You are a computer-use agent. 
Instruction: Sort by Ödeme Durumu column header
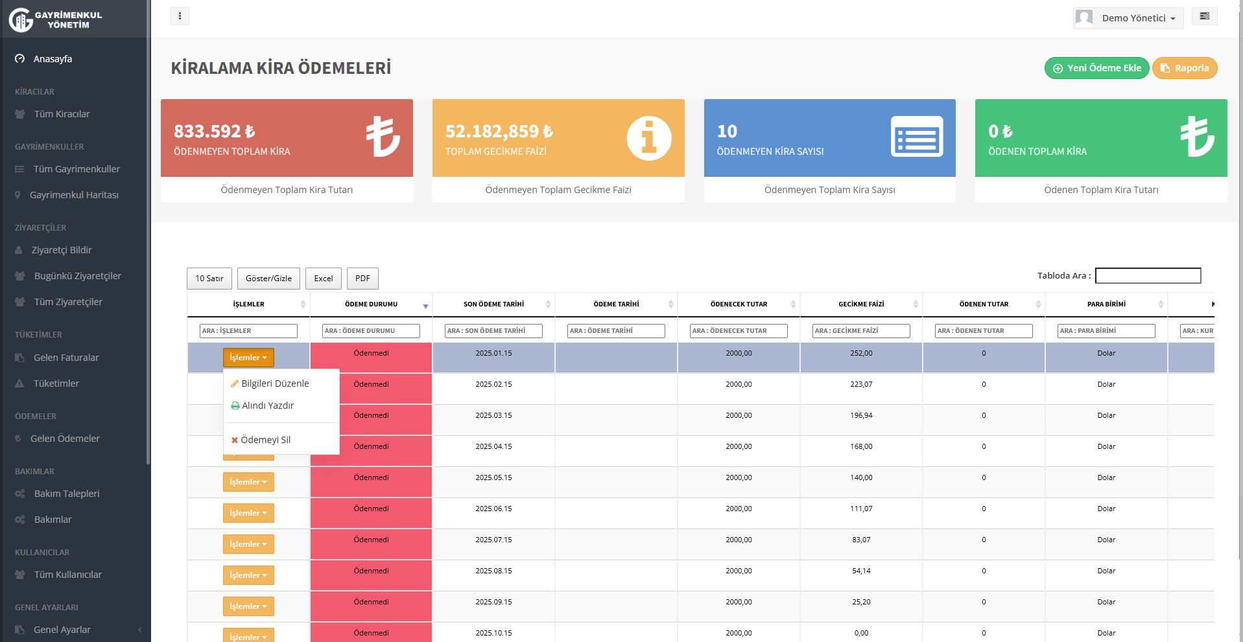coord(371,304)
